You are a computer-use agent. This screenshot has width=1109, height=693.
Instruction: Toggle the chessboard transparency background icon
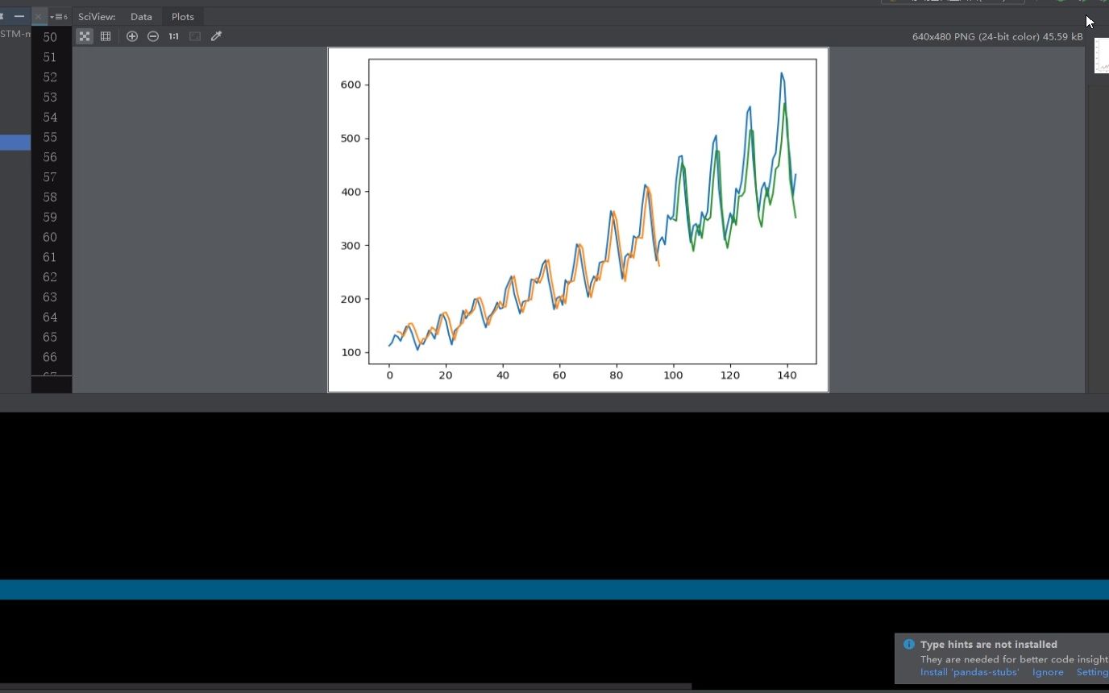point(85,36)
